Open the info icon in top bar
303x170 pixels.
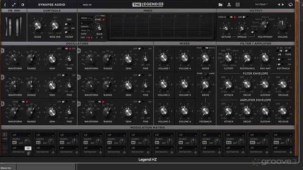coord(5,4)
